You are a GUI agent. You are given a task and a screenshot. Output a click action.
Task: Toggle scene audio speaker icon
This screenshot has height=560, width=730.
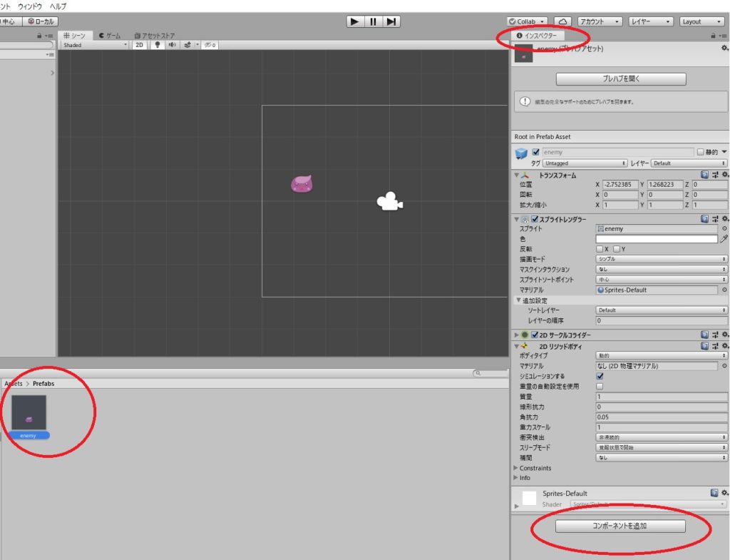coord(173,45)
